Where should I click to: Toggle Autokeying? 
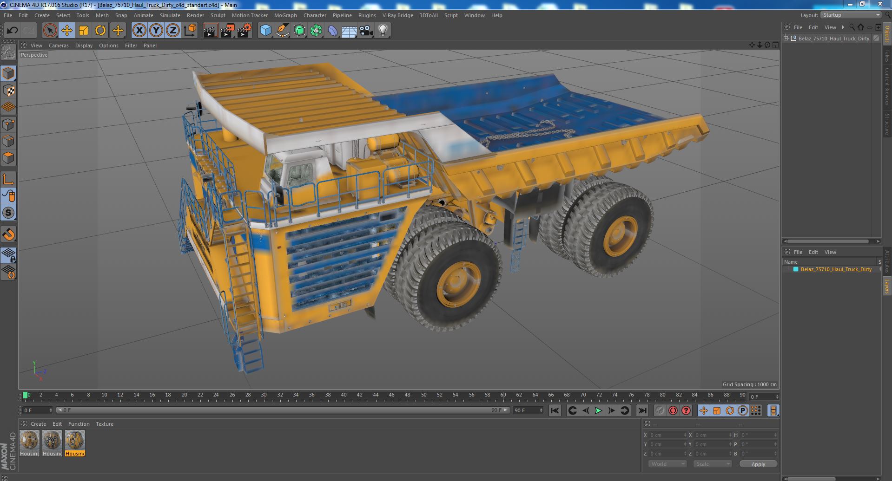click(673, 410)
